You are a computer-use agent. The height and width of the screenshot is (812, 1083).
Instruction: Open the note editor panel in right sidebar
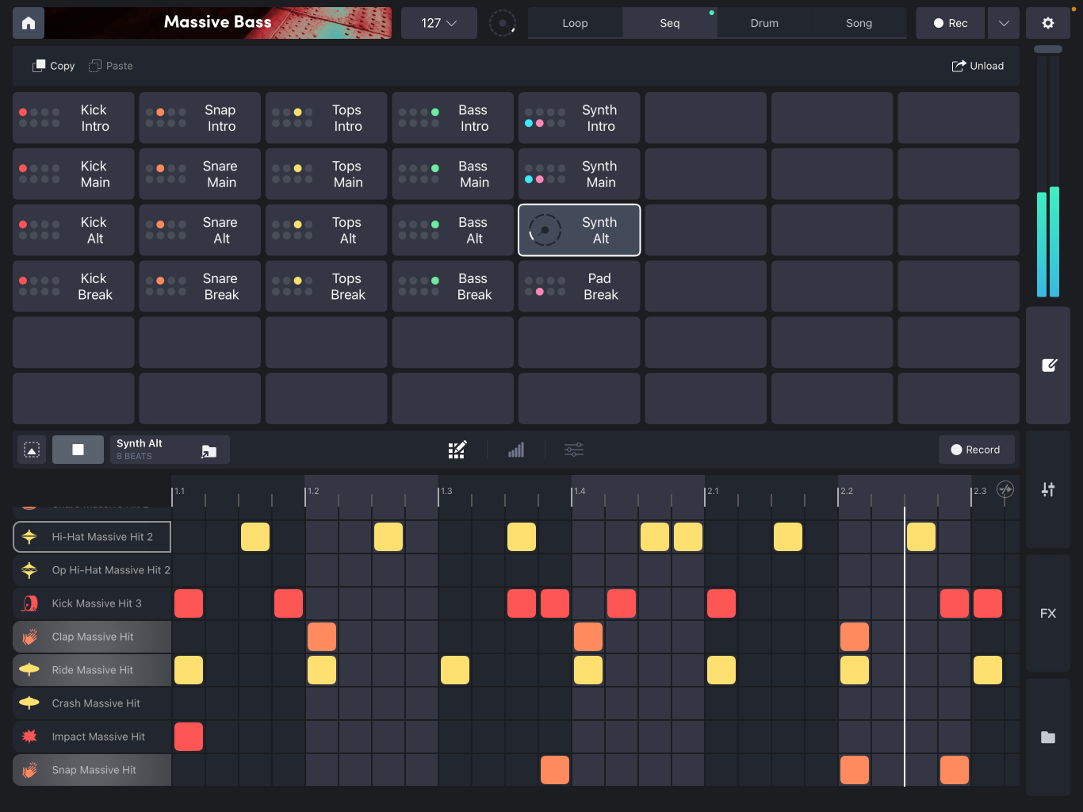(x=1048, y=366)
